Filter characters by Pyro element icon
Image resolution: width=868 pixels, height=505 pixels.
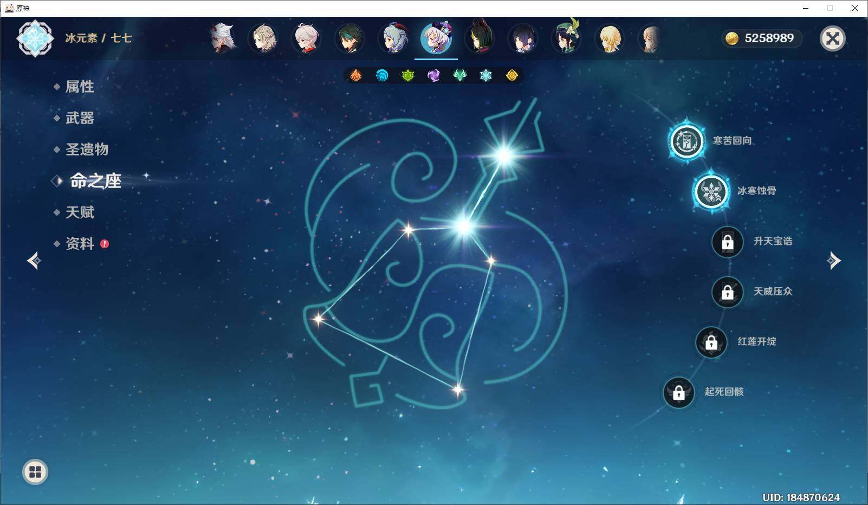pos(355,75)
